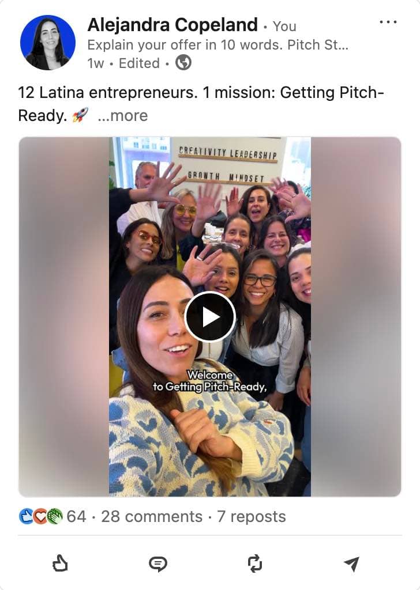420x590 pixels.
Task: Open the 64 reactions count
Action: point(76,517)
